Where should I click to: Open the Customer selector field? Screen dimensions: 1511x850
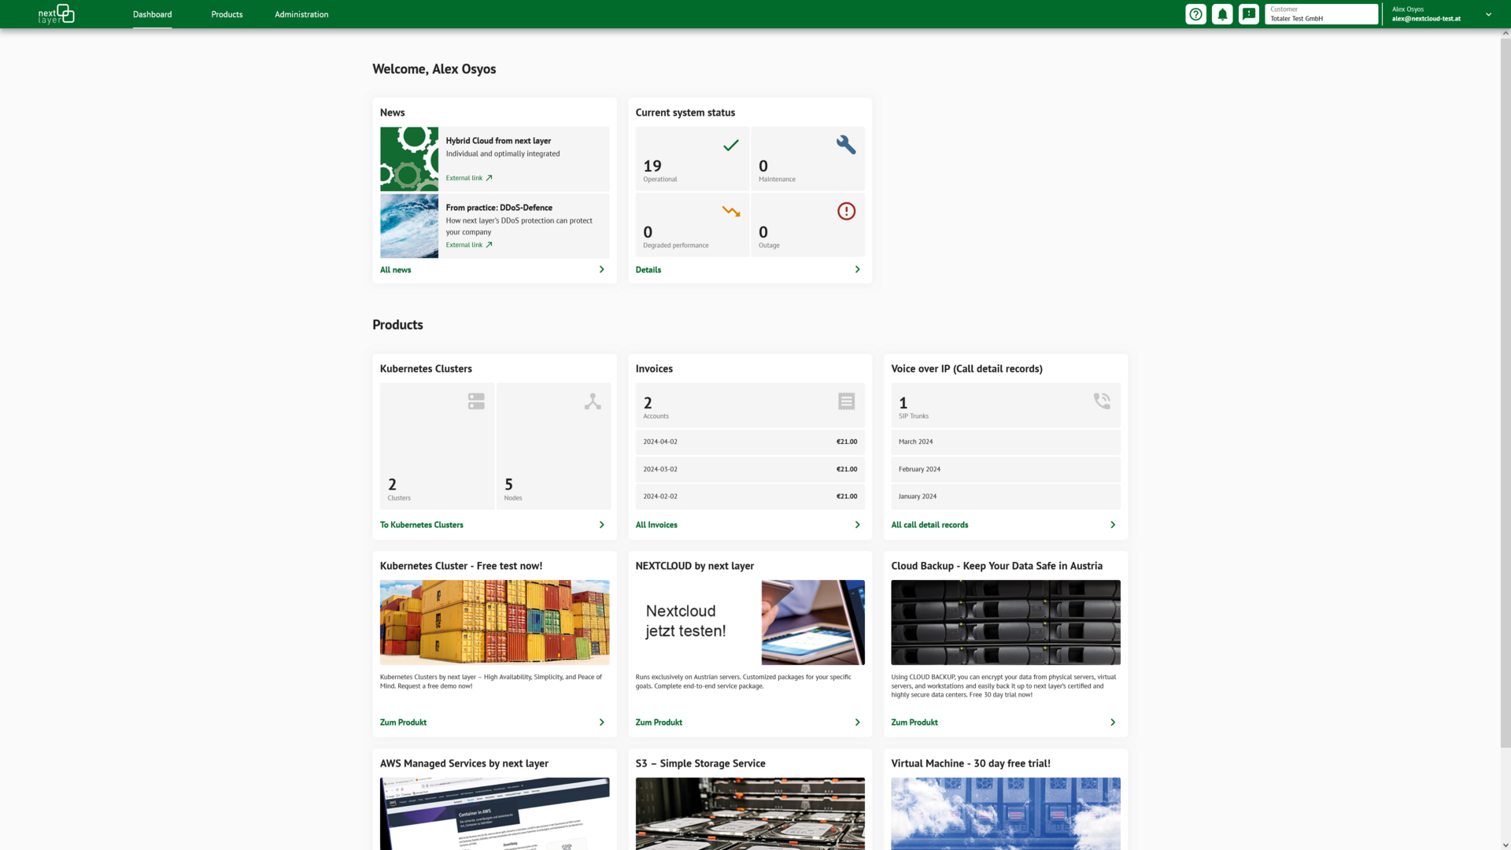click(x=1321, y=14)
